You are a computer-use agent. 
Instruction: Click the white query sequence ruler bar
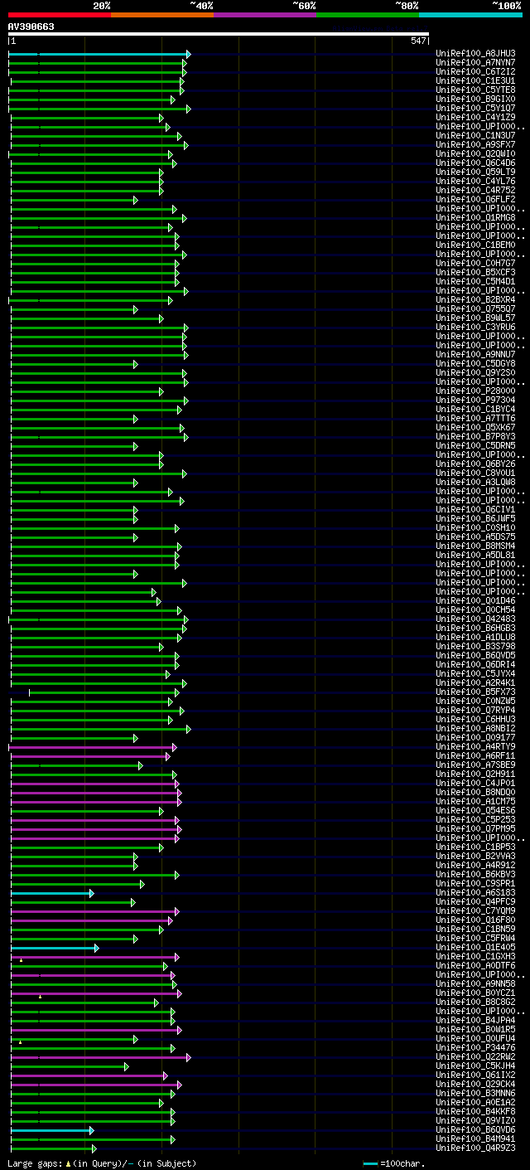pos(219,34)
